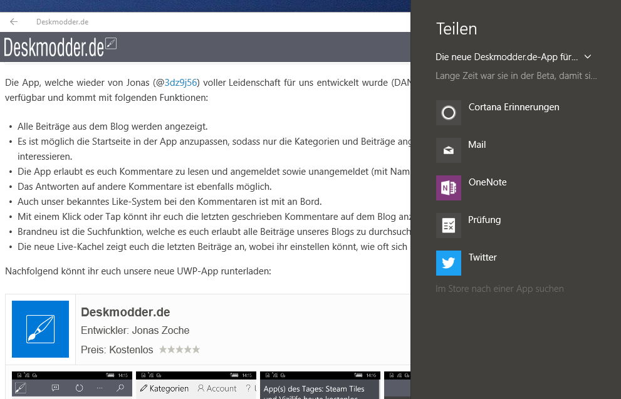Click the five-star rating in app card

179,350
